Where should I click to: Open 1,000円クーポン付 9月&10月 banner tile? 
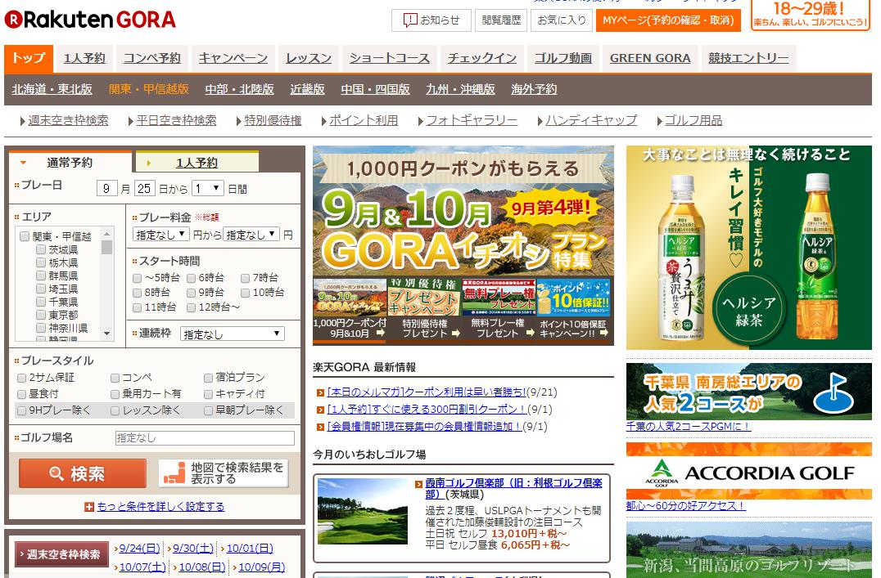tap(350, 311)
